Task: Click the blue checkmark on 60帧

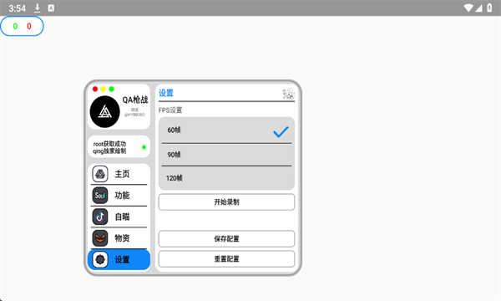Action: 281,131
